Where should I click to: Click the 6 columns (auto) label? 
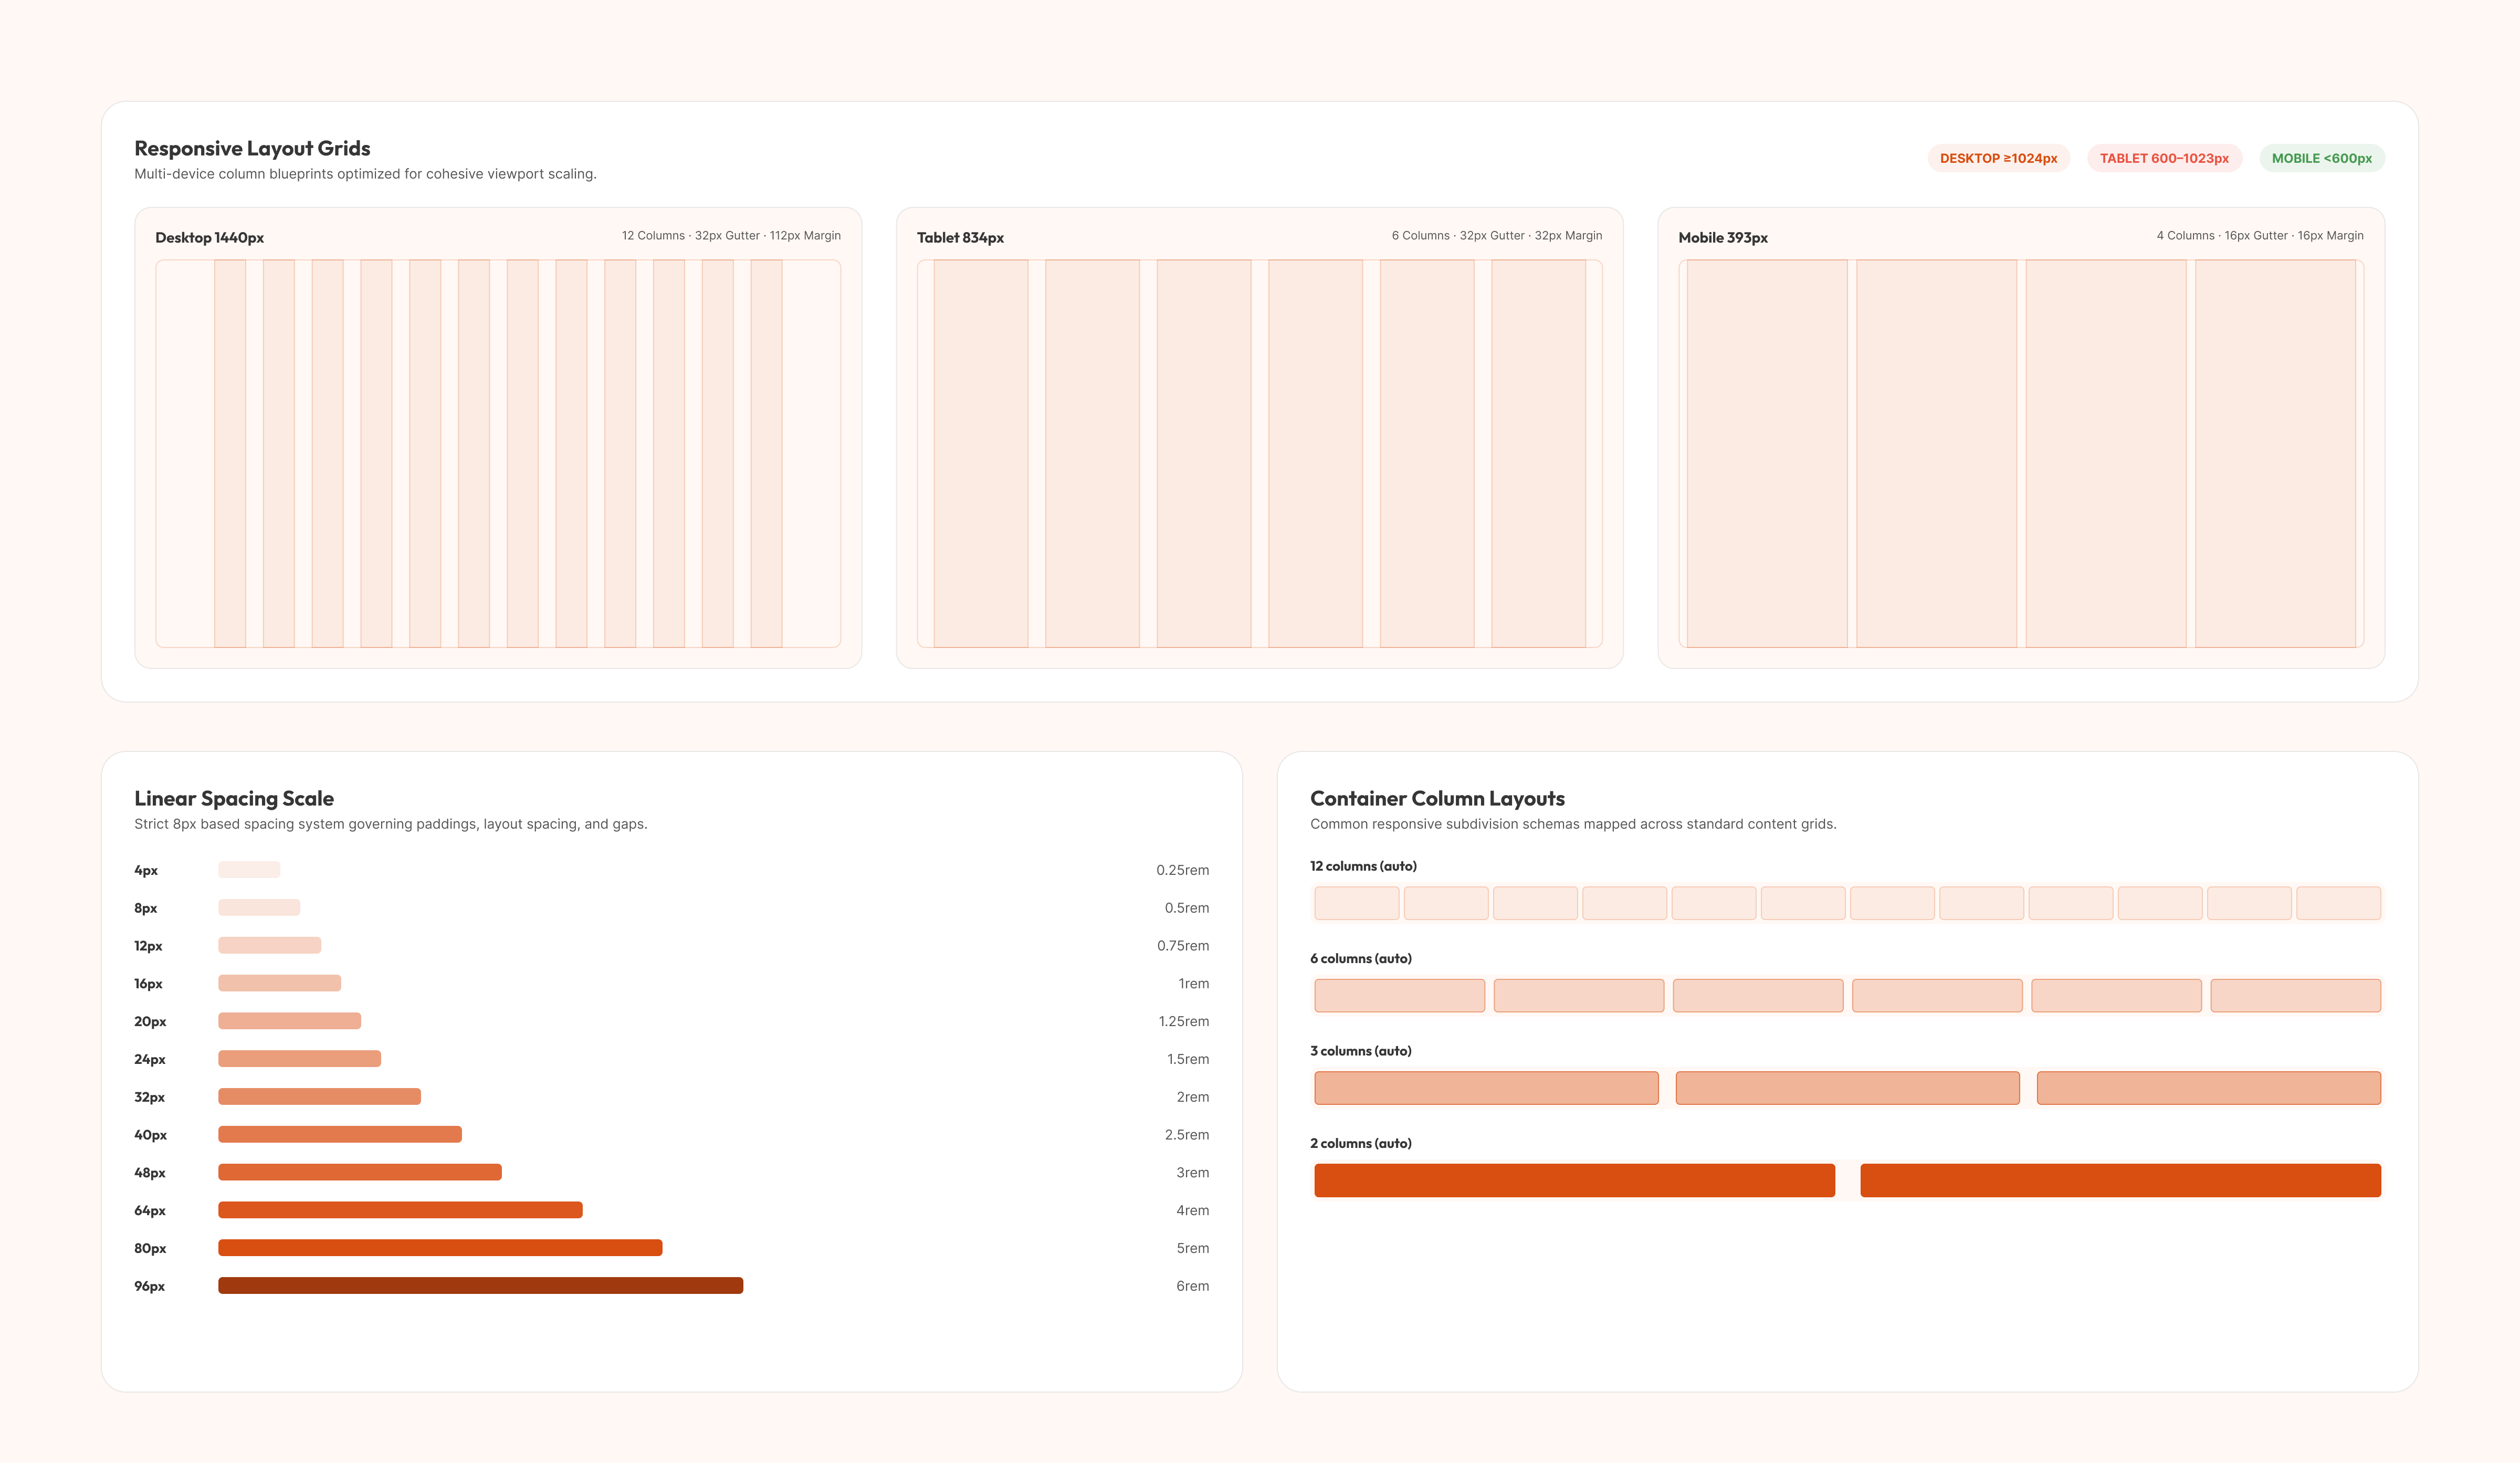click(1361, 958)
